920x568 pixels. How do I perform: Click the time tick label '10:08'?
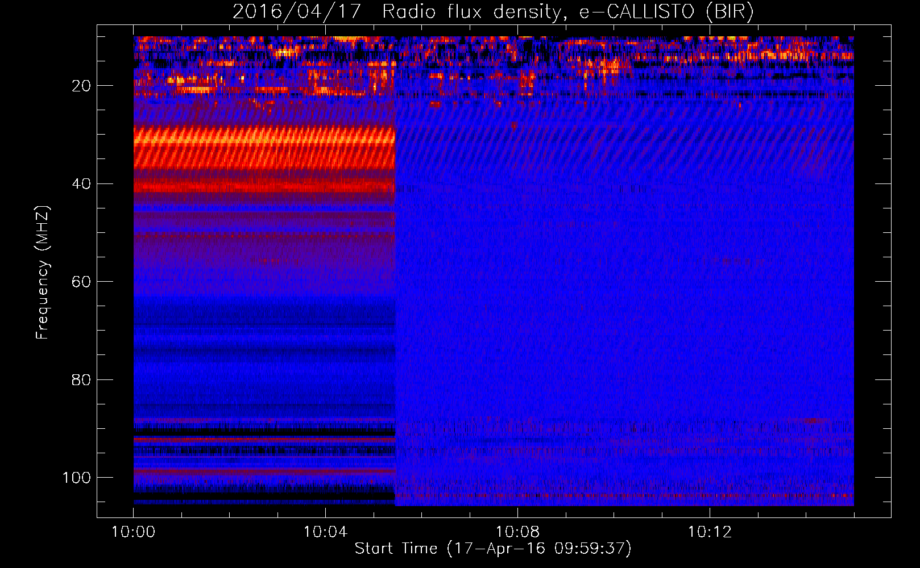[x=517, y=532]
